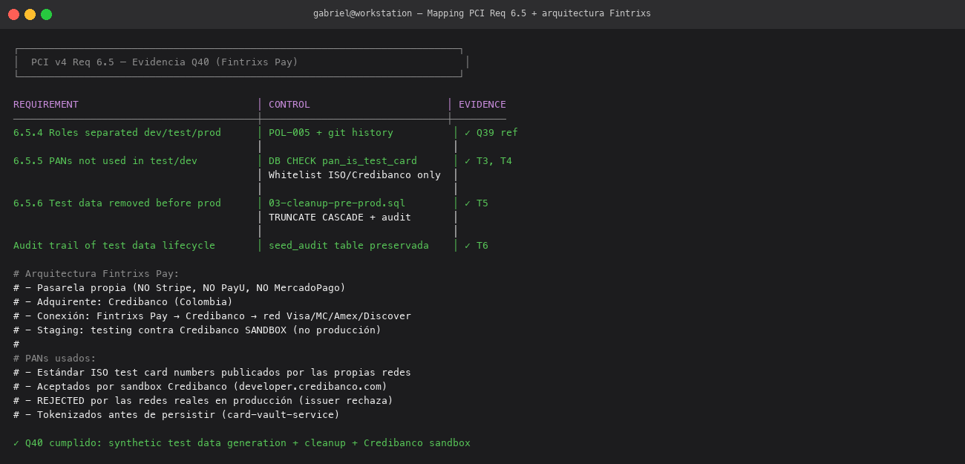Screen dimensions: 965x464
Task: Click 'REJECTED por las redes reales' line
Action: click(203, 401)
